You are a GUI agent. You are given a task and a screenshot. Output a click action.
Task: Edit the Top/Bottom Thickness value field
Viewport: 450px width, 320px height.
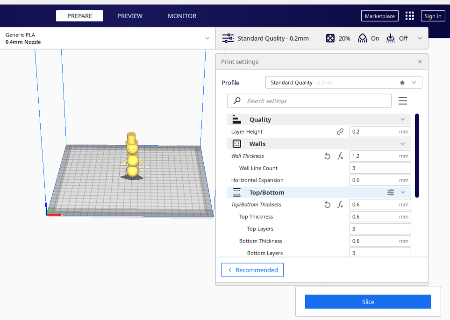pyautogui.click(x=380, y=205)
